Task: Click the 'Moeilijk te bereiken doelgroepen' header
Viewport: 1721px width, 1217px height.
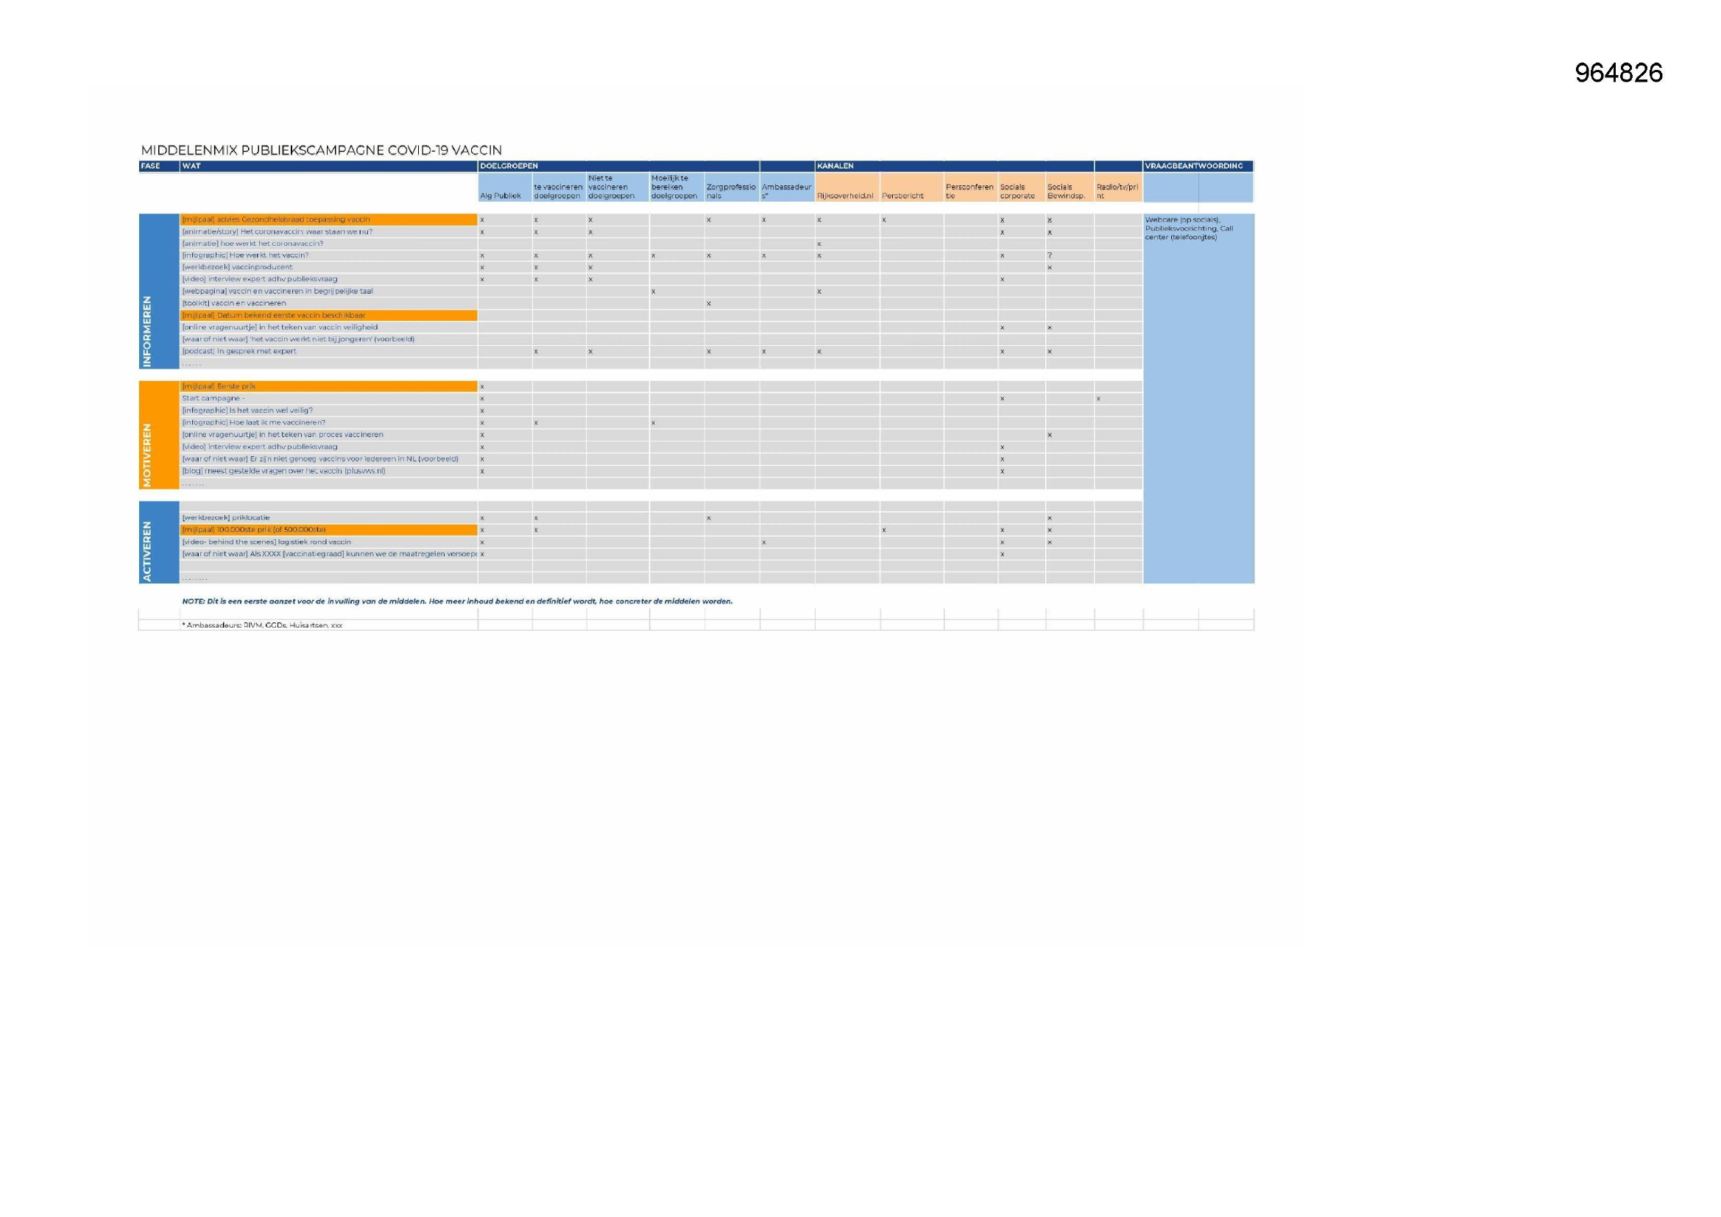Action: pos(677,188)
